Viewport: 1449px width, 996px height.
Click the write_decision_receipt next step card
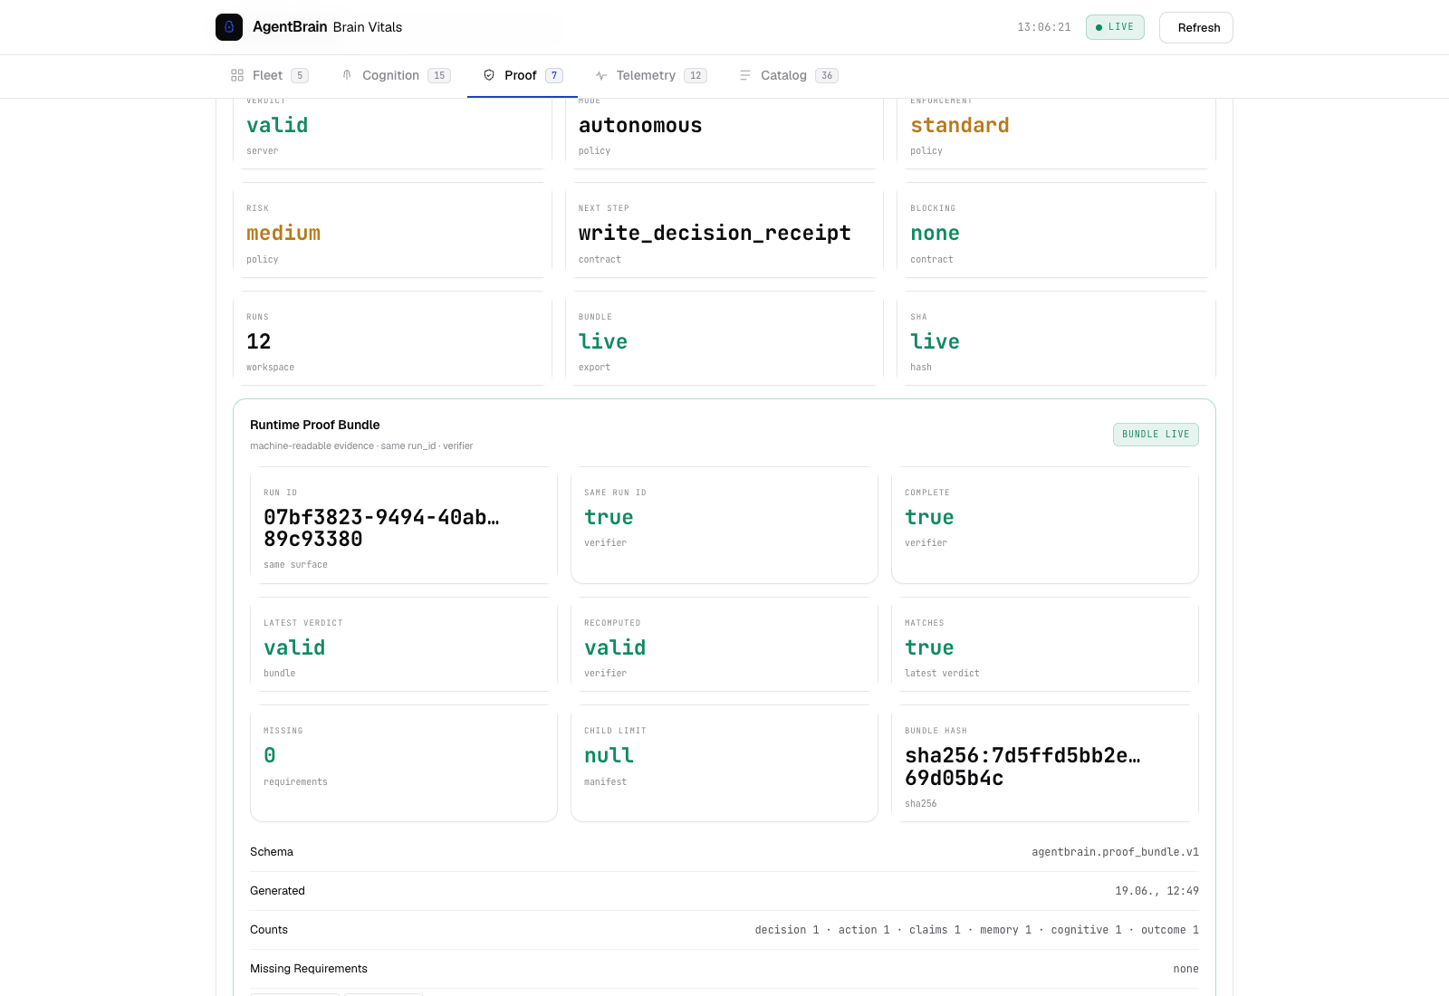pos(724,230)
